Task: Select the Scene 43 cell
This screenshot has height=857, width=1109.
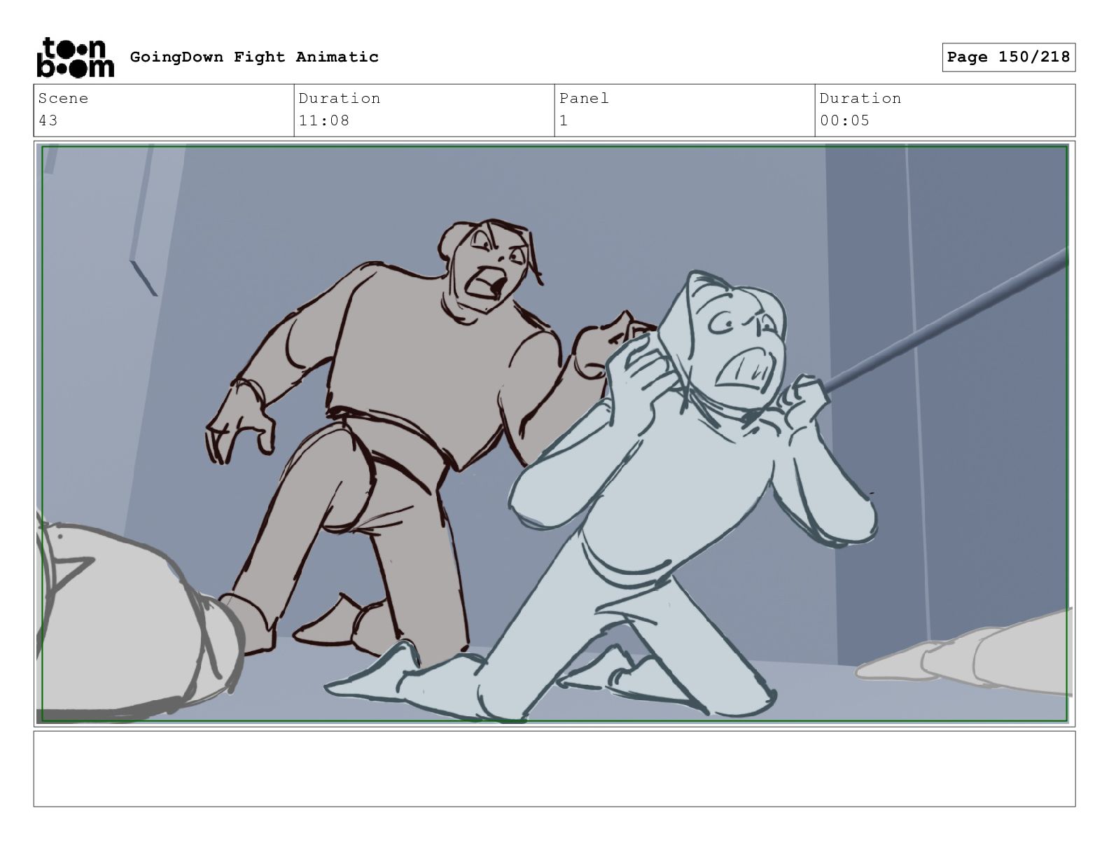Action: (x=164, y=110)
